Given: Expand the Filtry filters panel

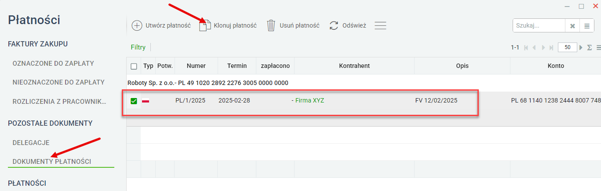Looking at the screenshot, I should click(x=138, y=47).
